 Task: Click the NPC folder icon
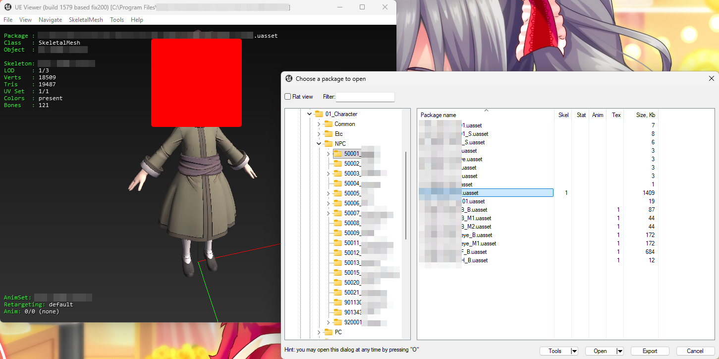329,143
